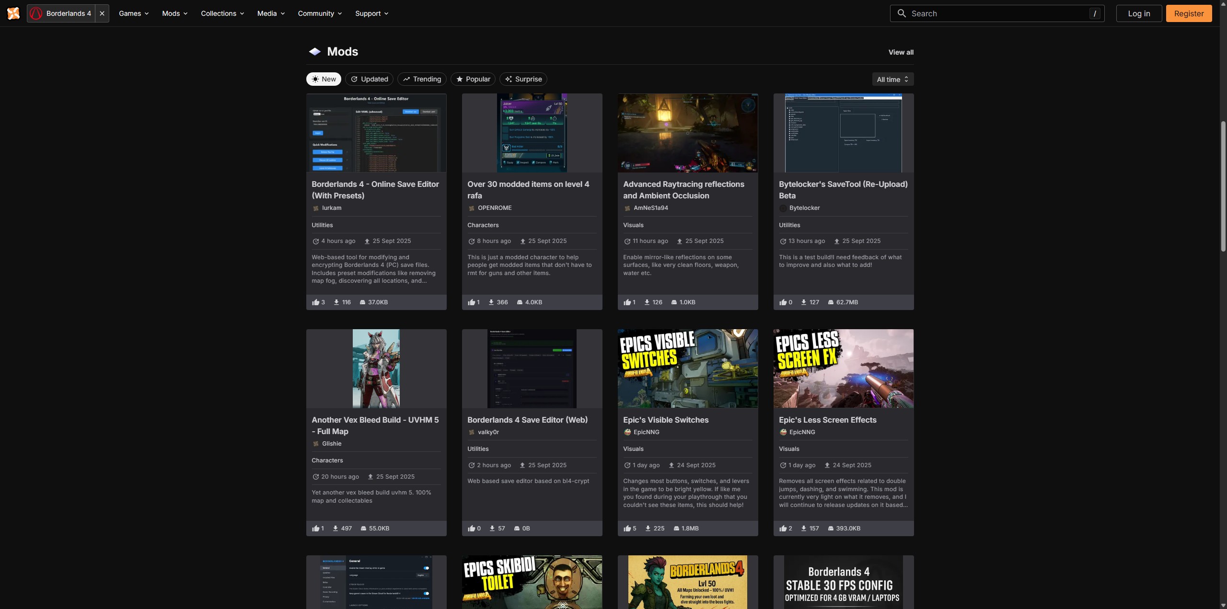Open the Community menu
Viewport: 1227px width, 609px height.
coord(320,13)
